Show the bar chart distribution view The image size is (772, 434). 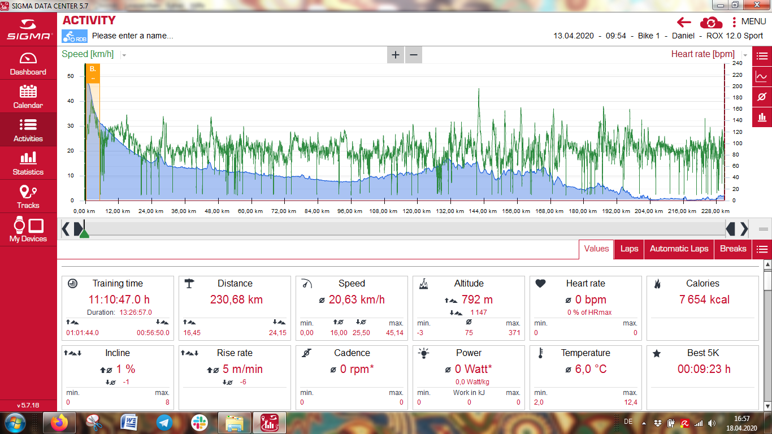click(762, 117)
